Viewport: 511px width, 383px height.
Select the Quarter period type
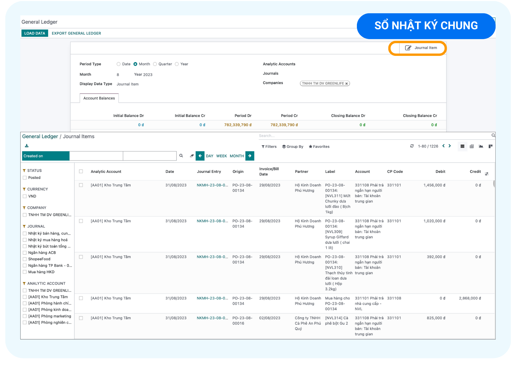tap(155, 64)
